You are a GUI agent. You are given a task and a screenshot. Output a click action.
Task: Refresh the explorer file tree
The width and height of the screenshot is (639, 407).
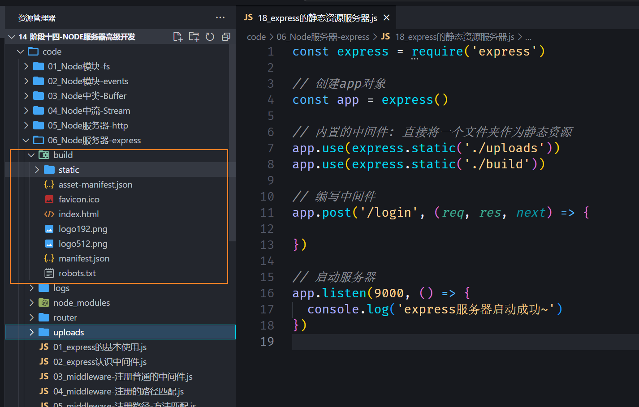tap(210, 37)
